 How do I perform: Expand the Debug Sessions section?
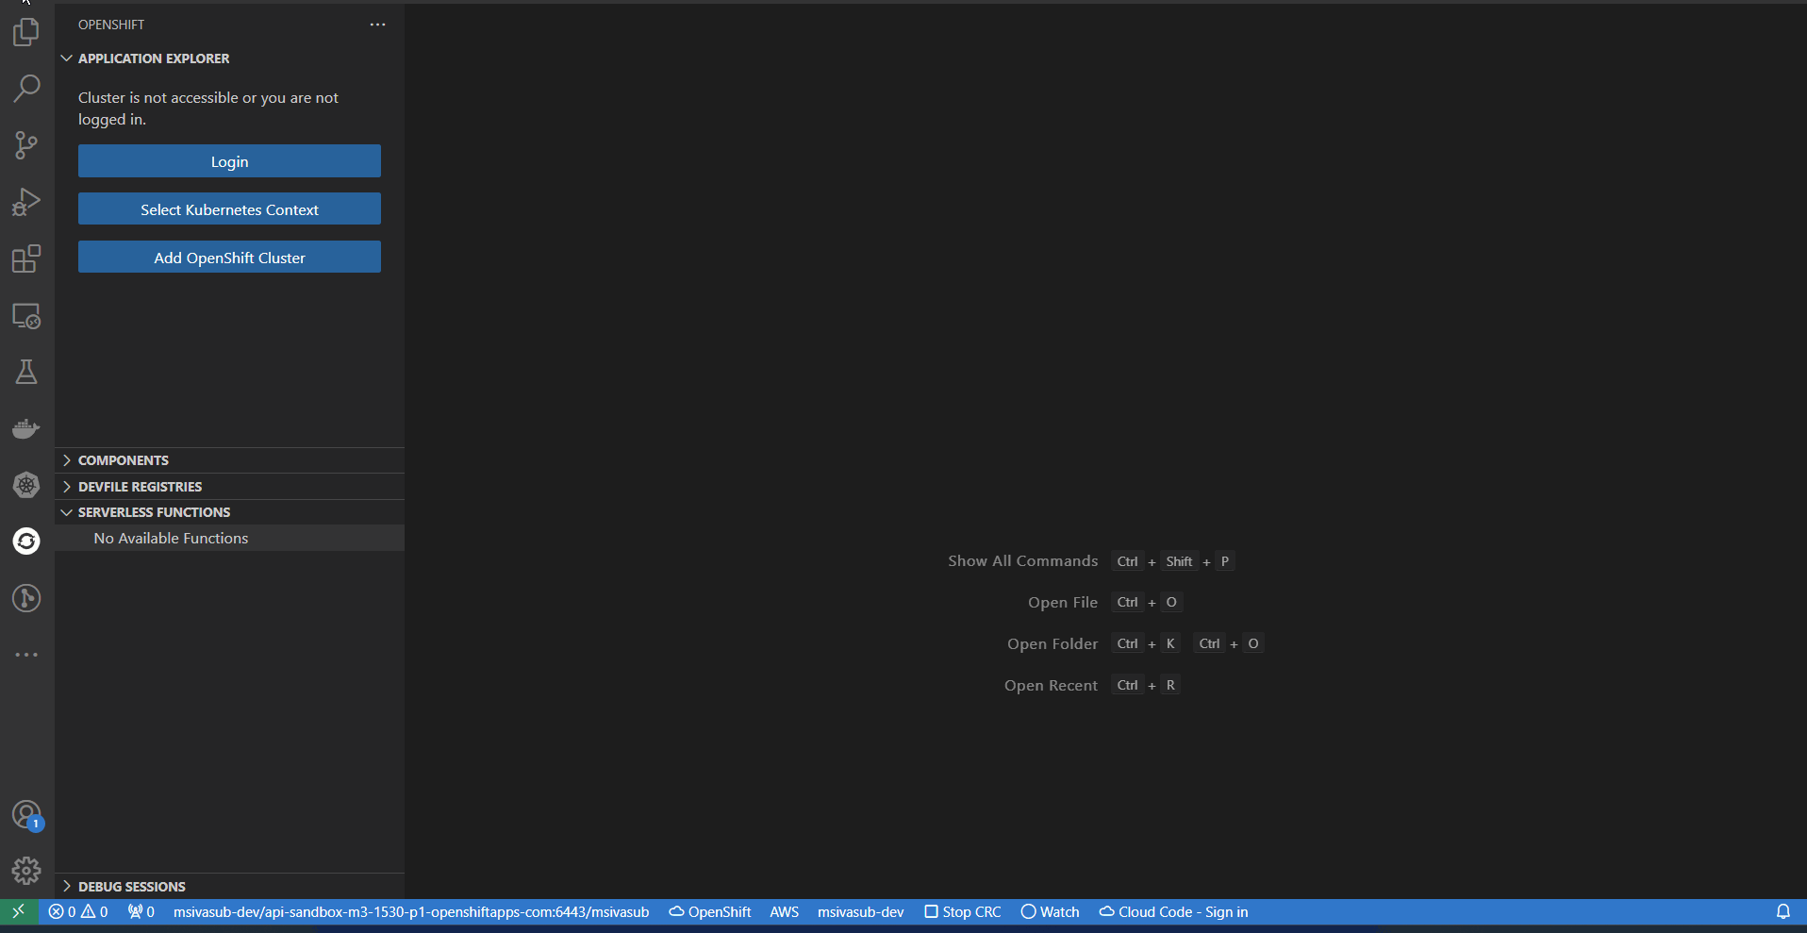coord(229,887)
